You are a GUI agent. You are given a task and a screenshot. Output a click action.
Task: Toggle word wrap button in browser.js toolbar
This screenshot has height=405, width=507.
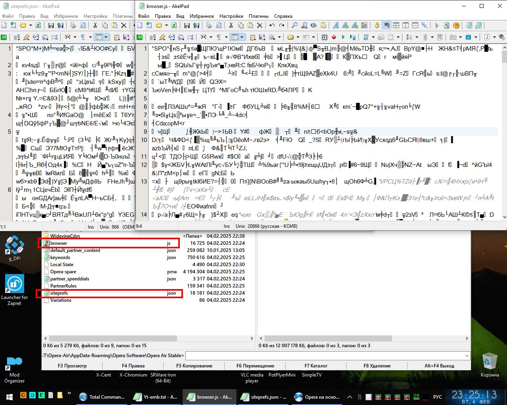point(386,25)
